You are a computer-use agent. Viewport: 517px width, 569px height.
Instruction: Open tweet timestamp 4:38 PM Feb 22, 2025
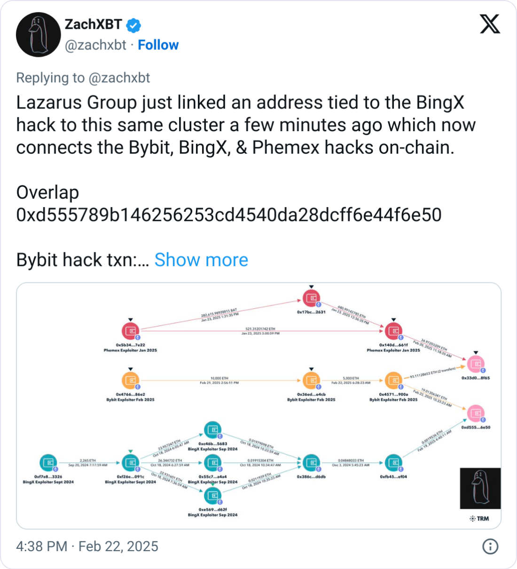tap(87, 546)
